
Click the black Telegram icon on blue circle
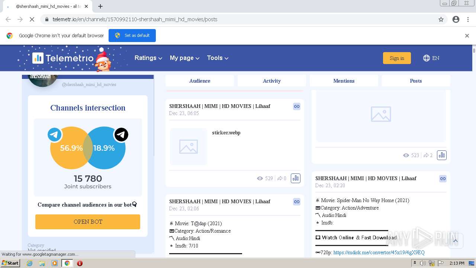(121, 135)
